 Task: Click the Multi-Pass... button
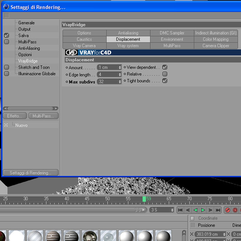click(43, 116)
